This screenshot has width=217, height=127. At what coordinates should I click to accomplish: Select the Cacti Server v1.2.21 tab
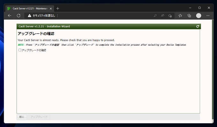coord(30,9)
